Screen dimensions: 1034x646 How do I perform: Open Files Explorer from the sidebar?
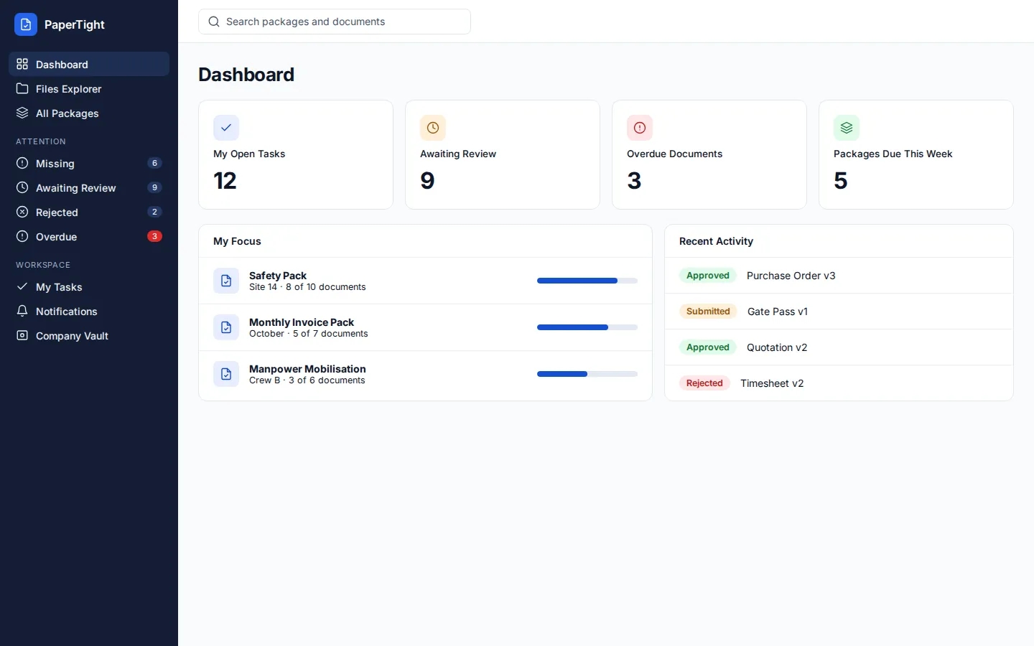click(89, 88)
